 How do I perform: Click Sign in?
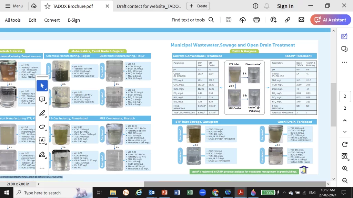(285, 6)
